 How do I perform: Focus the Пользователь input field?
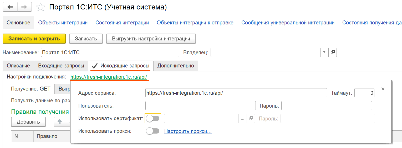200,106
